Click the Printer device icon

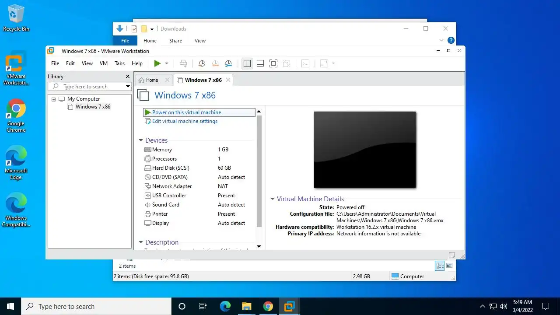[x=148, y=214]
